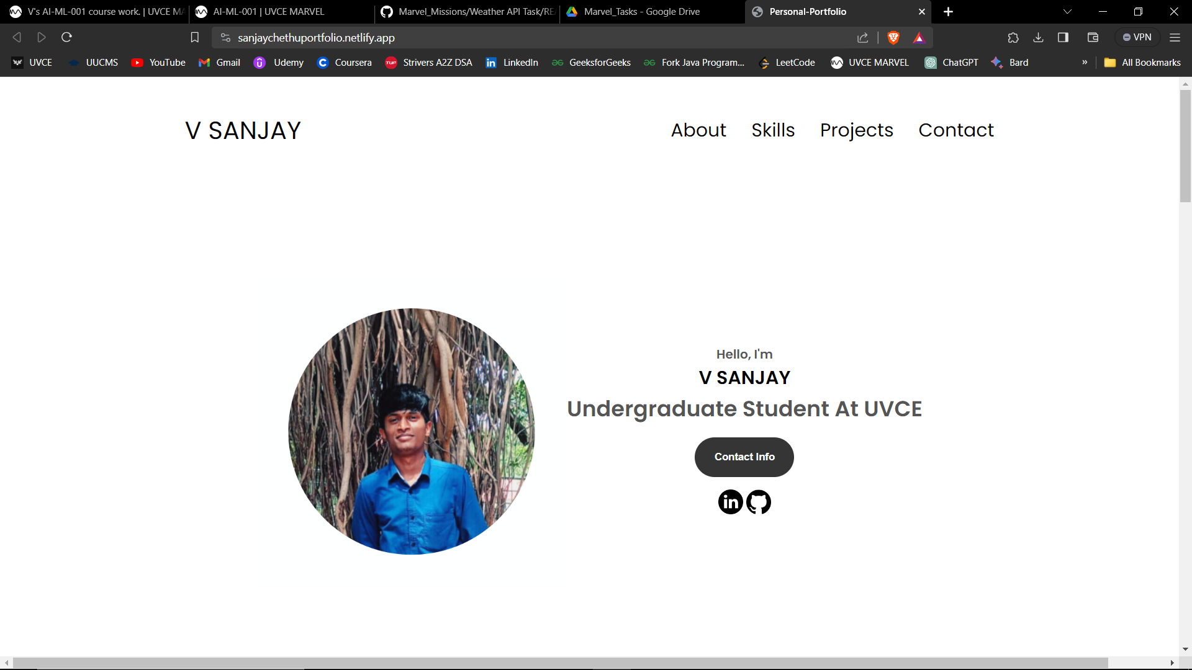Viewport: 1192px width, 670px height.
Task: Open the GitHub profile icon
Action: click(759, 502)
